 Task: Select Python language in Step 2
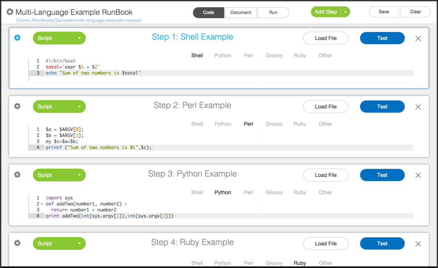(x=223, y=124)
